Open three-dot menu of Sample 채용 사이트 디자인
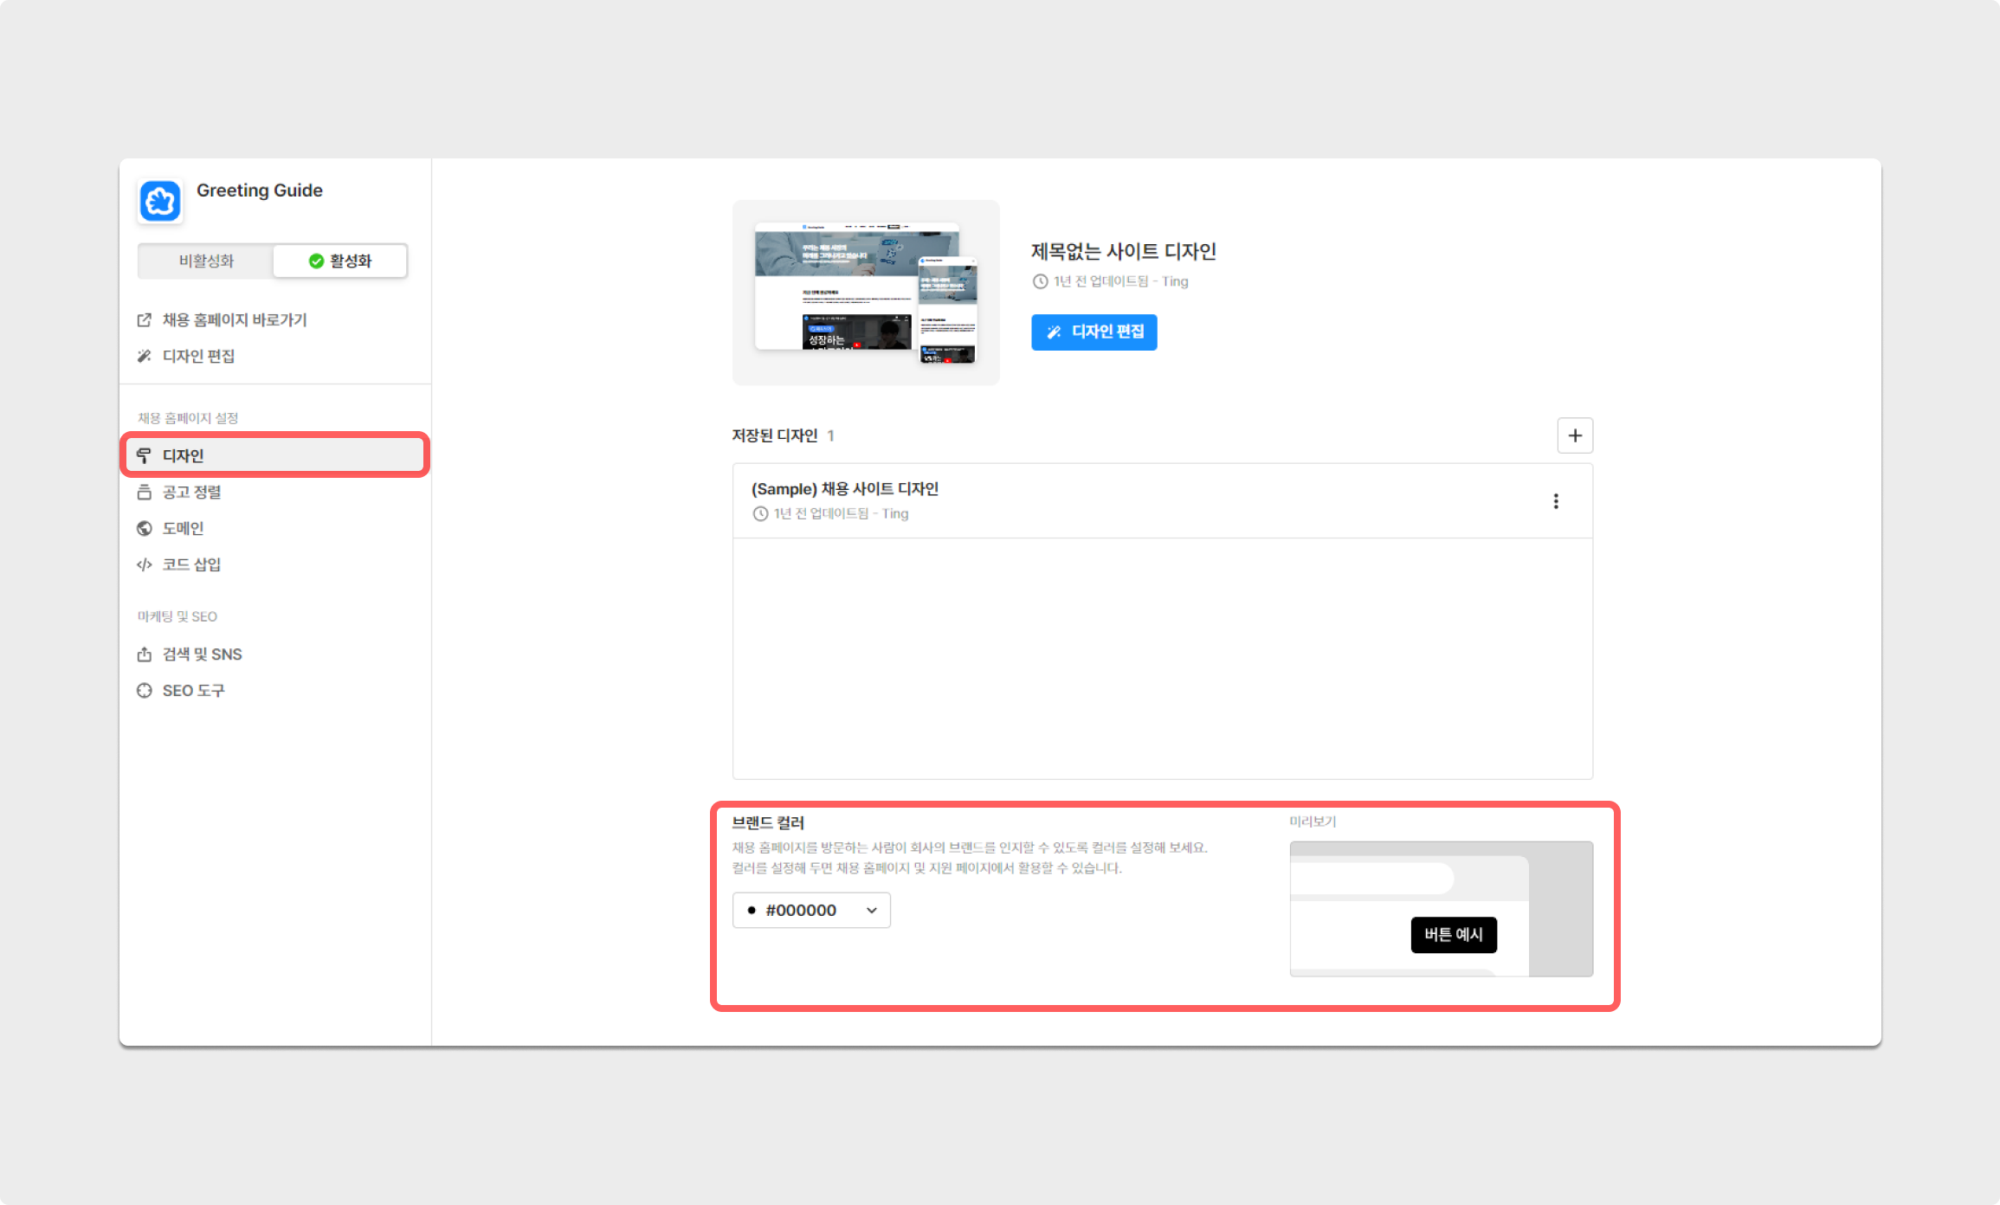 click(1556, 501)
